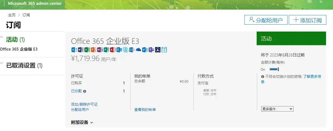This screenshot has width=333, height=131.
Task: Select Office 365 企业版 E3 in sidebar
Action: coord(19,49)
